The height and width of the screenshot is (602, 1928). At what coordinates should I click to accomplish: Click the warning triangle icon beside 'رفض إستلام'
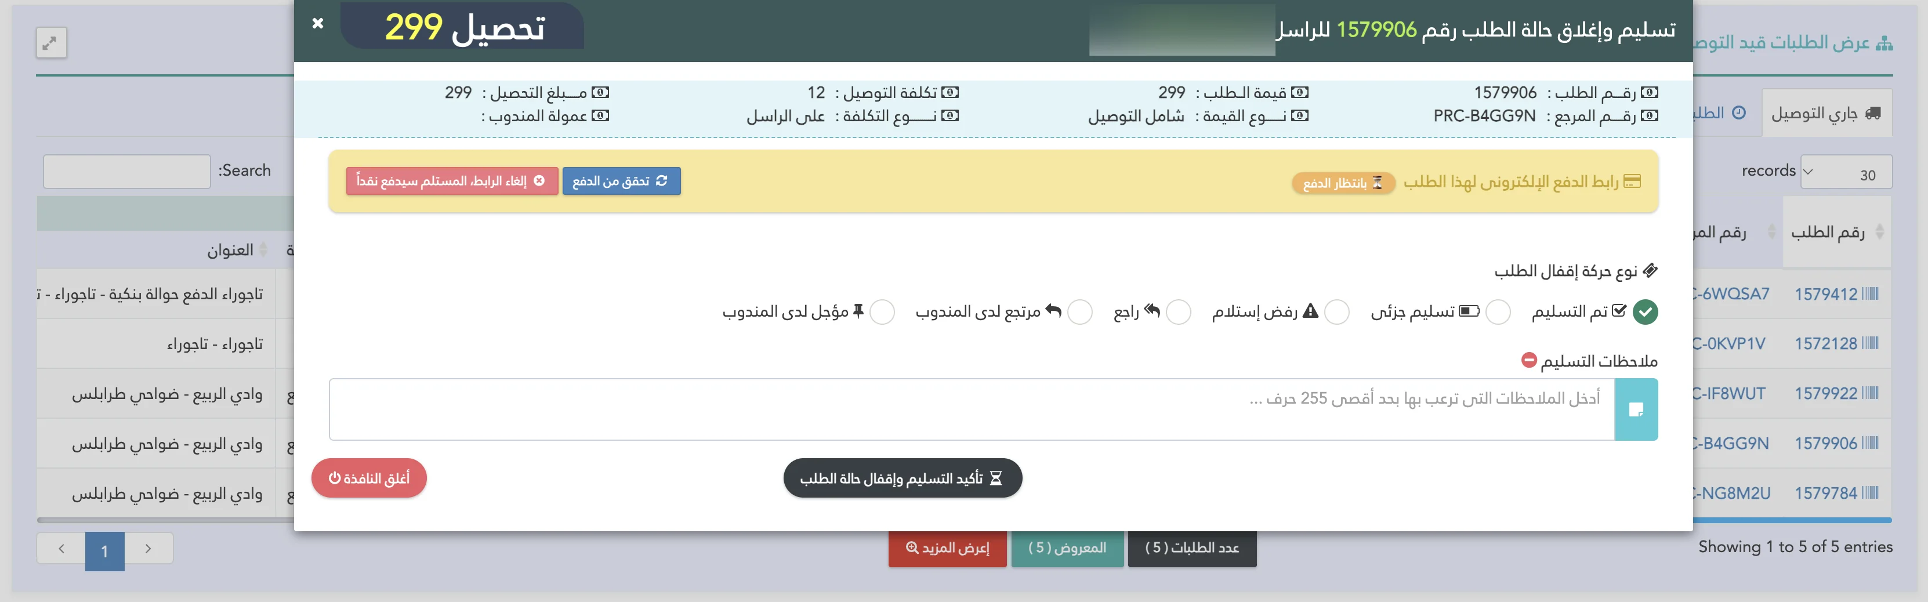tap(1310, 310)
